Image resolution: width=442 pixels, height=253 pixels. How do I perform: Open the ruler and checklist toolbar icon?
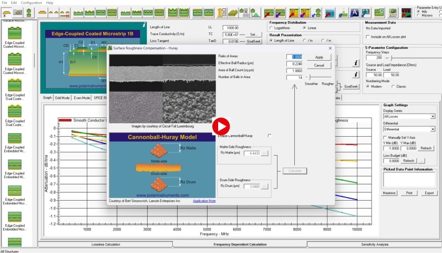(222, 13)
